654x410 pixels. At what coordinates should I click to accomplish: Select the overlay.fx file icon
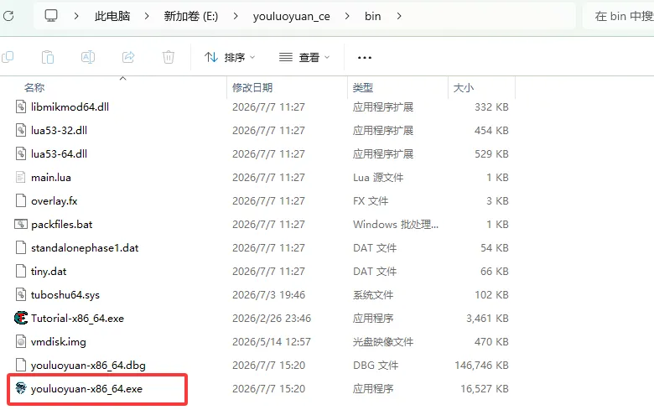[20, 200]
